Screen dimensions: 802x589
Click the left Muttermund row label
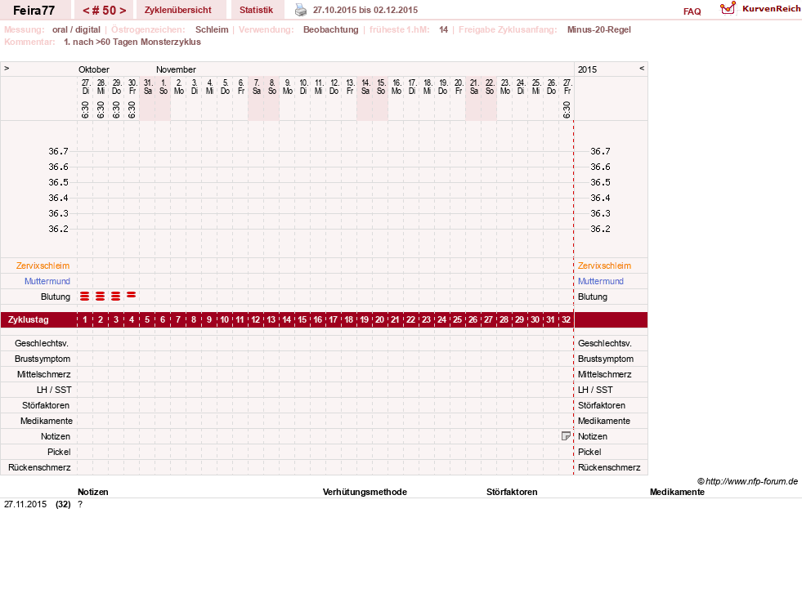(x=47, y=281)
